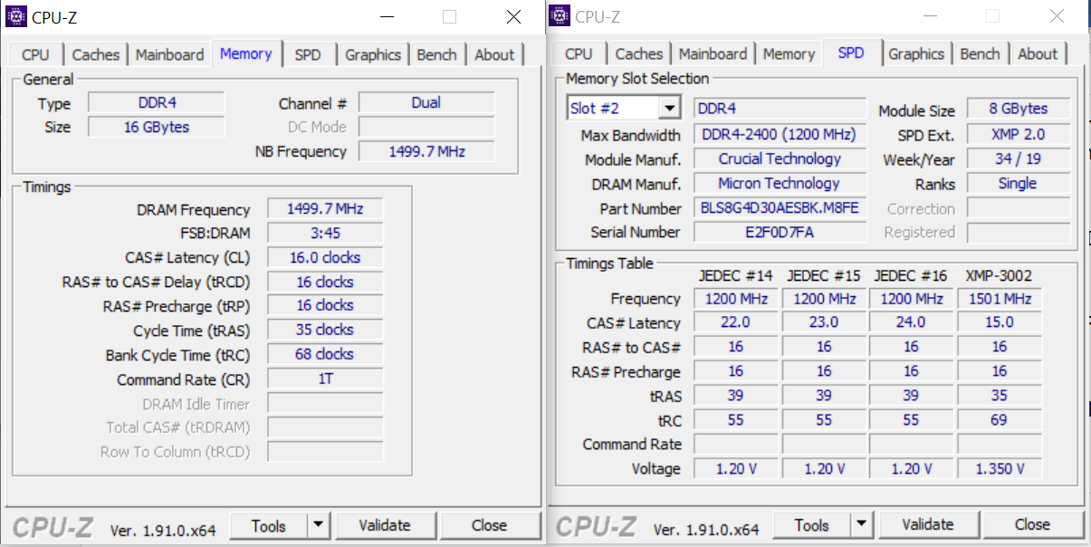Click DRAM Manuf. value Micron Technology
The height and width of the screenshot is (547, 1091).
[x=780, y=183]
